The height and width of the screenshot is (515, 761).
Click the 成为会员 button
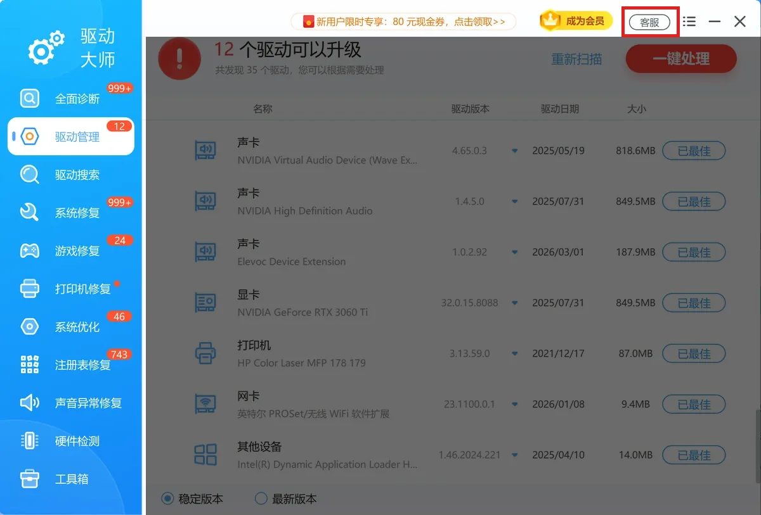[576, 21]
